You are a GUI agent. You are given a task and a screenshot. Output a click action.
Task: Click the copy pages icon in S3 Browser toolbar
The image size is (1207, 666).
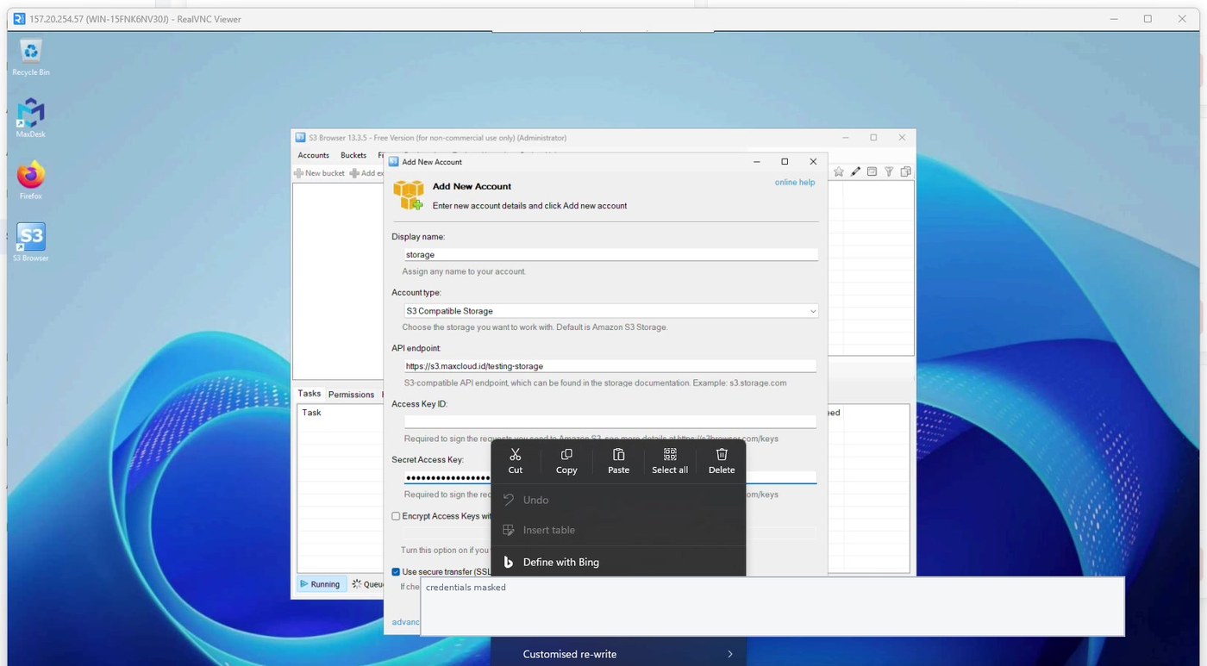coord(906,172)
